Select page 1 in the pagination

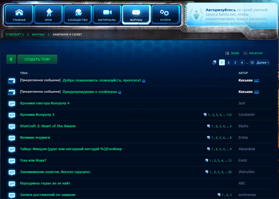point(222,62)
